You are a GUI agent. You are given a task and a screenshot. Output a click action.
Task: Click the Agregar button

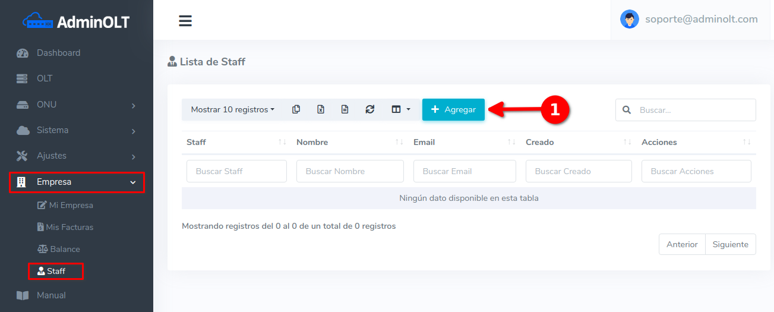(453, 109)
